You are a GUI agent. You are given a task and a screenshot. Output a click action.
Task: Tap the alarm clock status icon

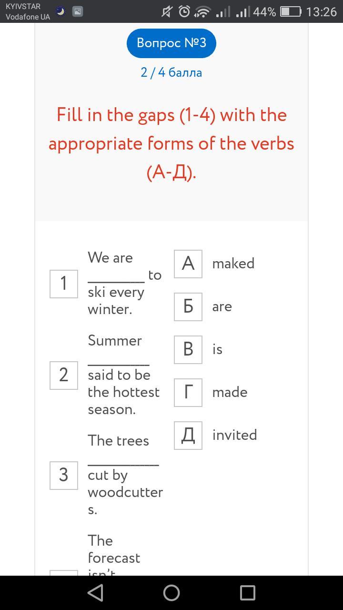pyautogui.click(x=184, y=11)
